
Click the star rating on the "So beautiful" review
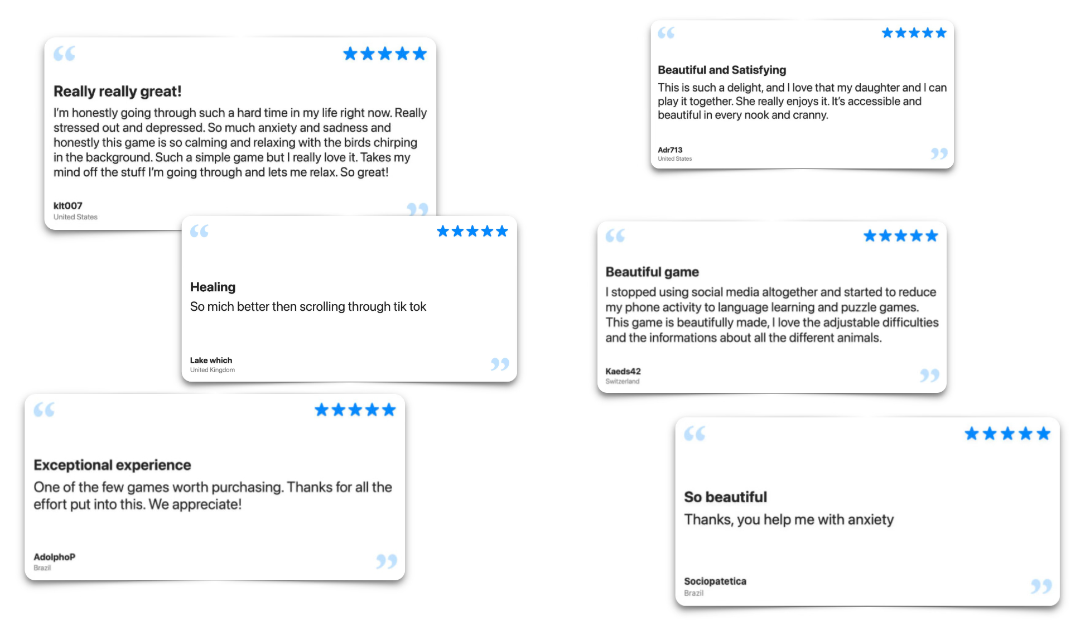[x=1007, y=434]
